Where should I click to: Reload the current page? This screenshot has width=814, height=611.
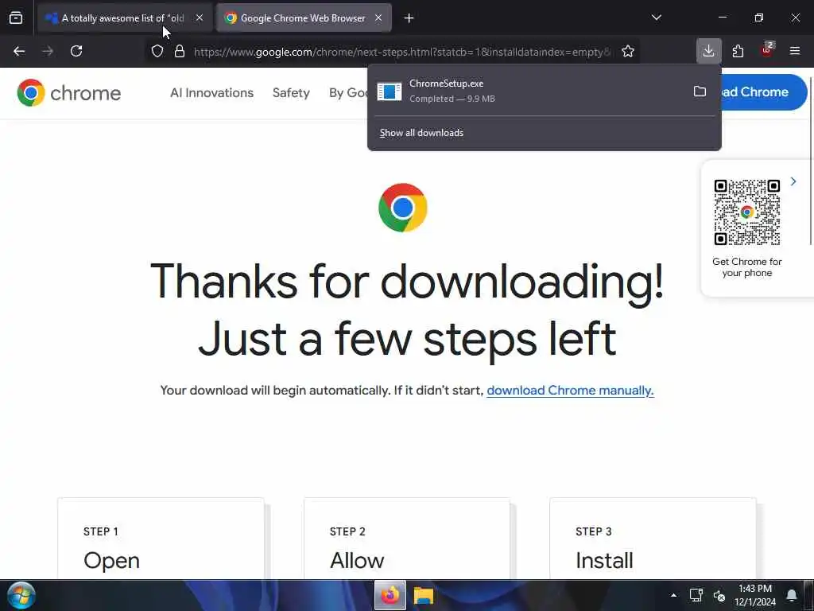(76, 51)
